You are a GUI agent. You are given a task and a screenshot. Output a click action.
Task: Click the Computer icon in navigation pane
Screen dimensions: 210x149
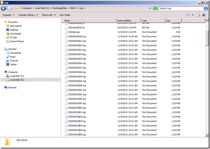click(6, 72)
